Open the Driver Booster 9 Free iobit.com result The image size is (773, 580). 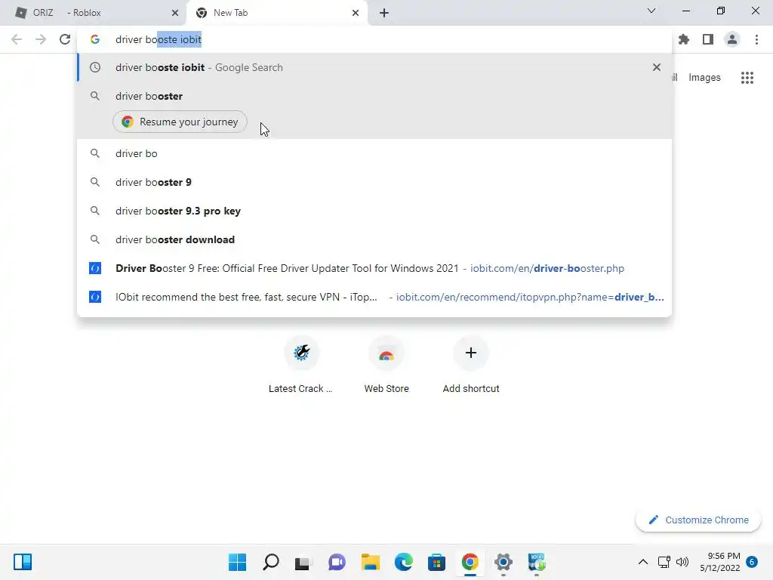374,268
